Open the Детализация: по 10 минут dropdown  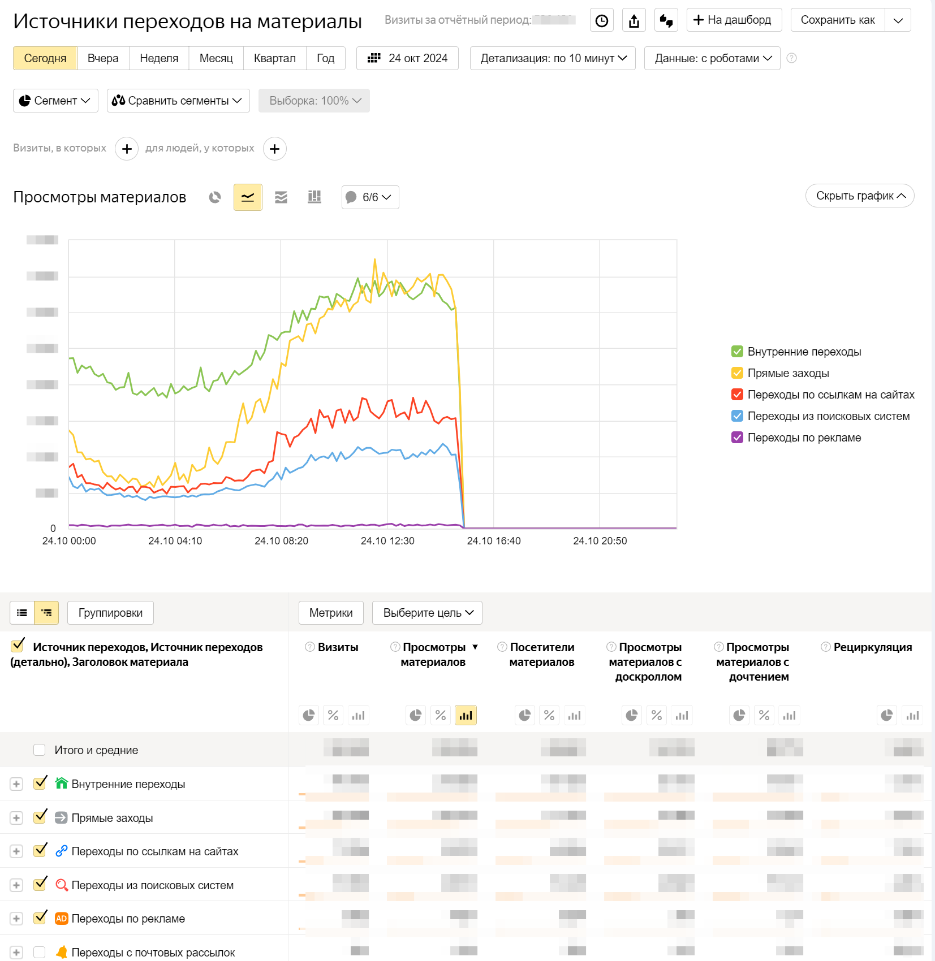[553, 58]
